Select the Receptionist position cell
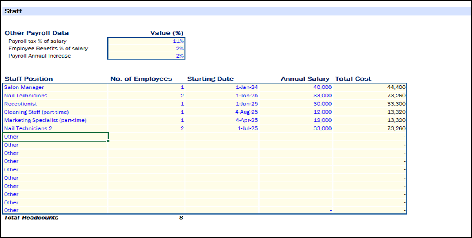 pyautogui.click(x=55, y=104)
